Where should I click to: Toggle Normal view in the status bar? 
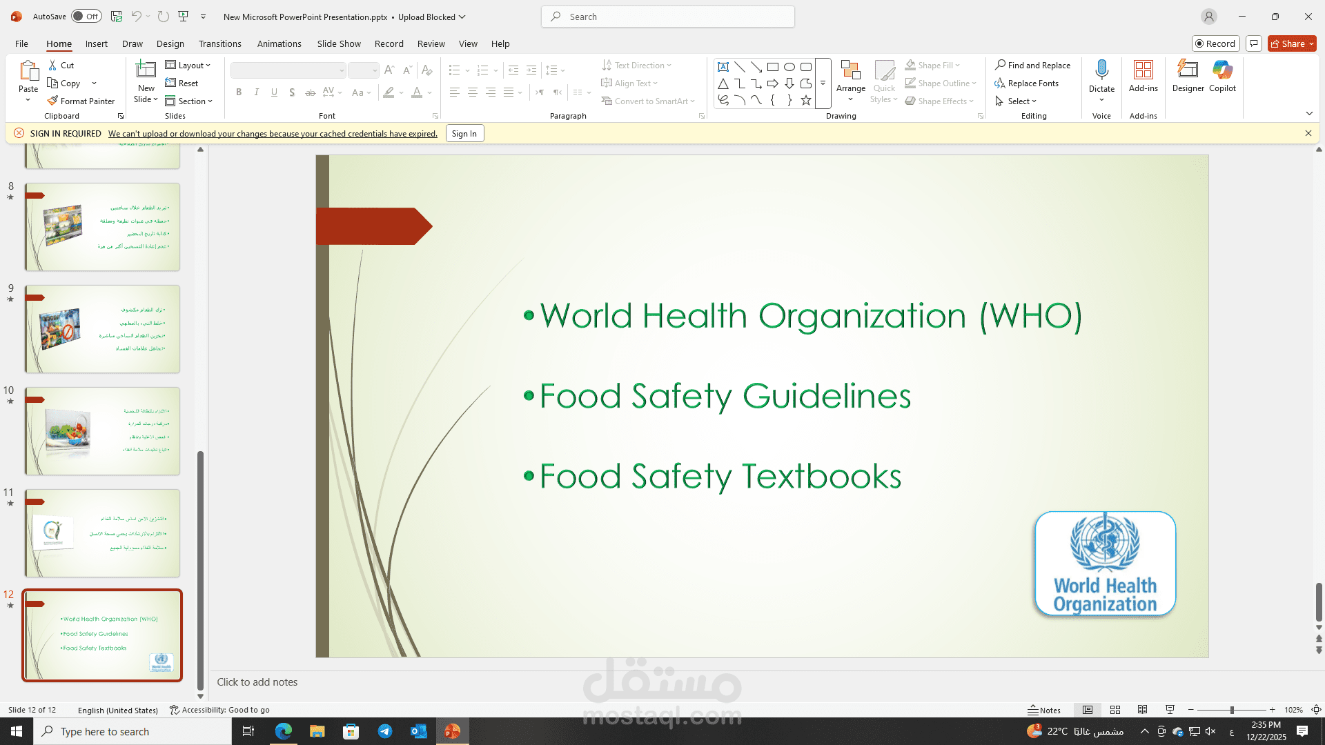click(1088, 710)
